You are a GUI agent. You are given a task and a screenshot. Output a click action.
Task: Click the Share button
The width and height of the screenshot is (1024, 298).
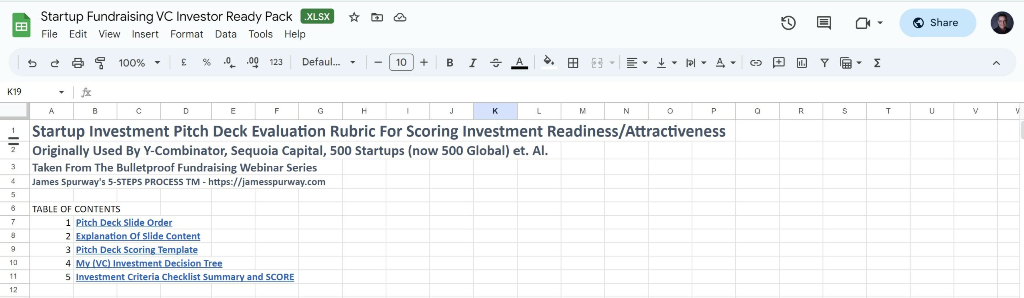938,23
